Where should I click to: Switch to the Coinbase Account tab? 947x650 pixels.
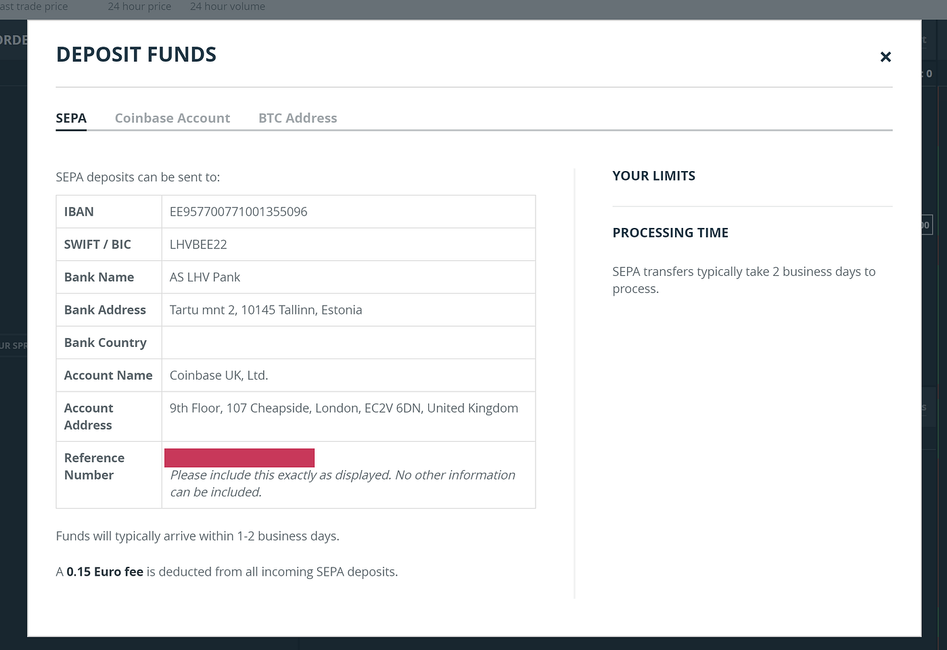172,118
